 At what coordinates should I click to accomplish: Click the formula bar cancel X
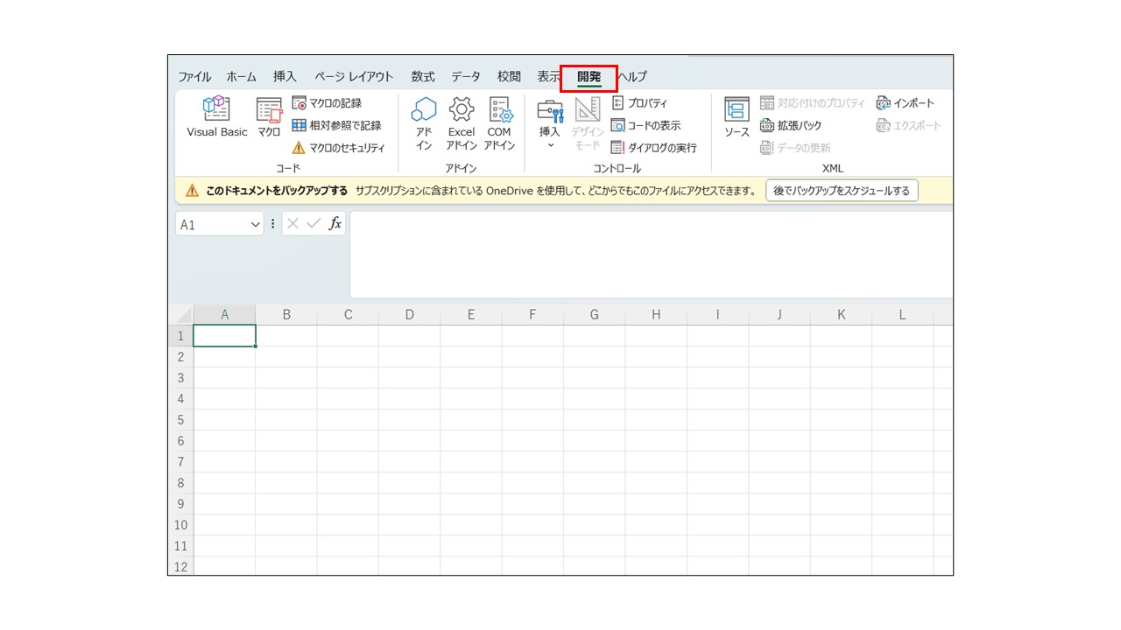293,224
